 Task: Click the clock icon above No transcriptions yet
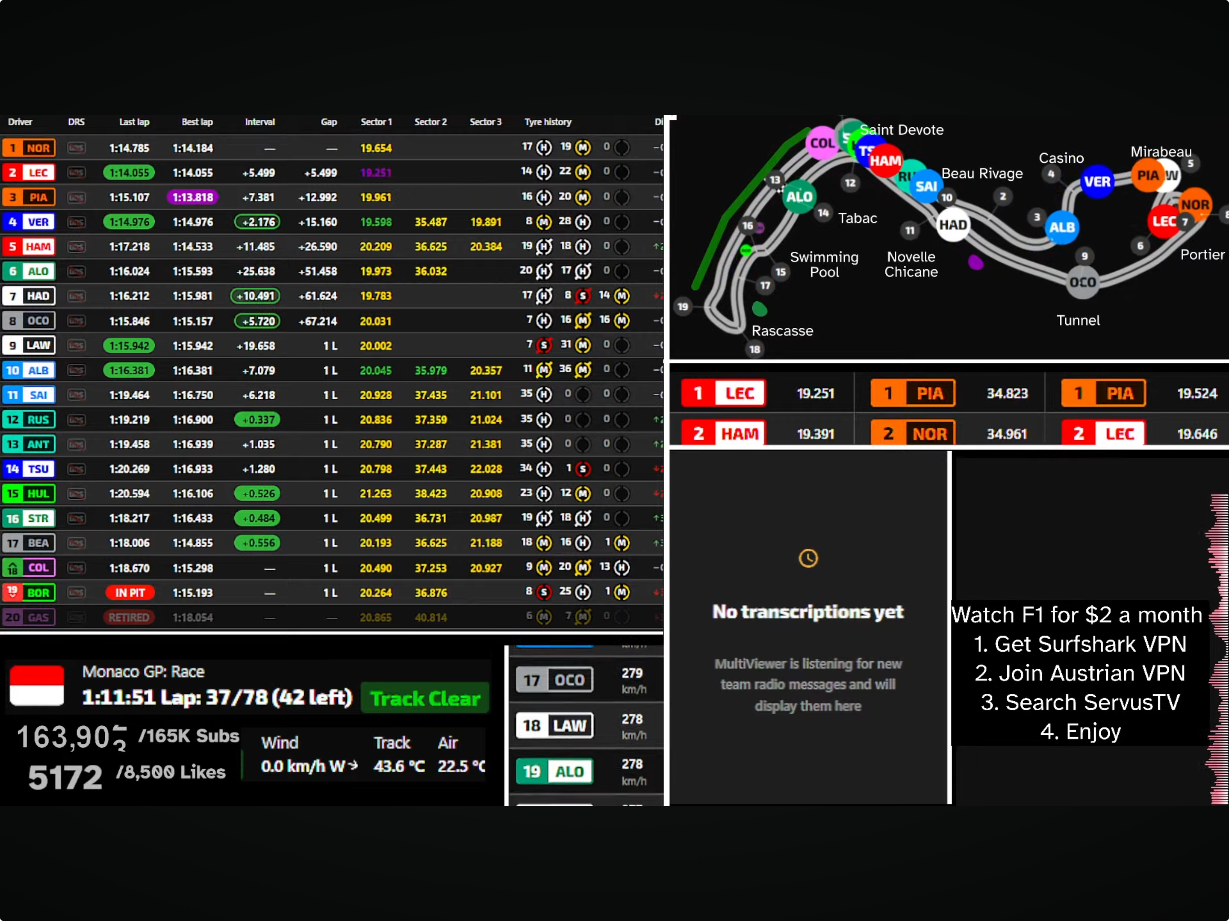tap(808, 558)
